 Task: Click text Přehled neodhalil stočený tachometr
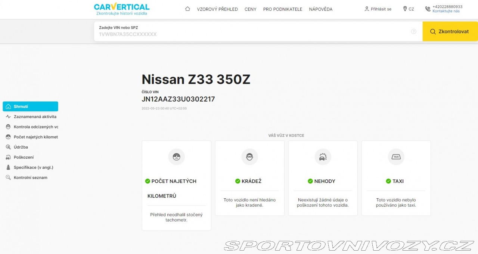pos(176,217)
